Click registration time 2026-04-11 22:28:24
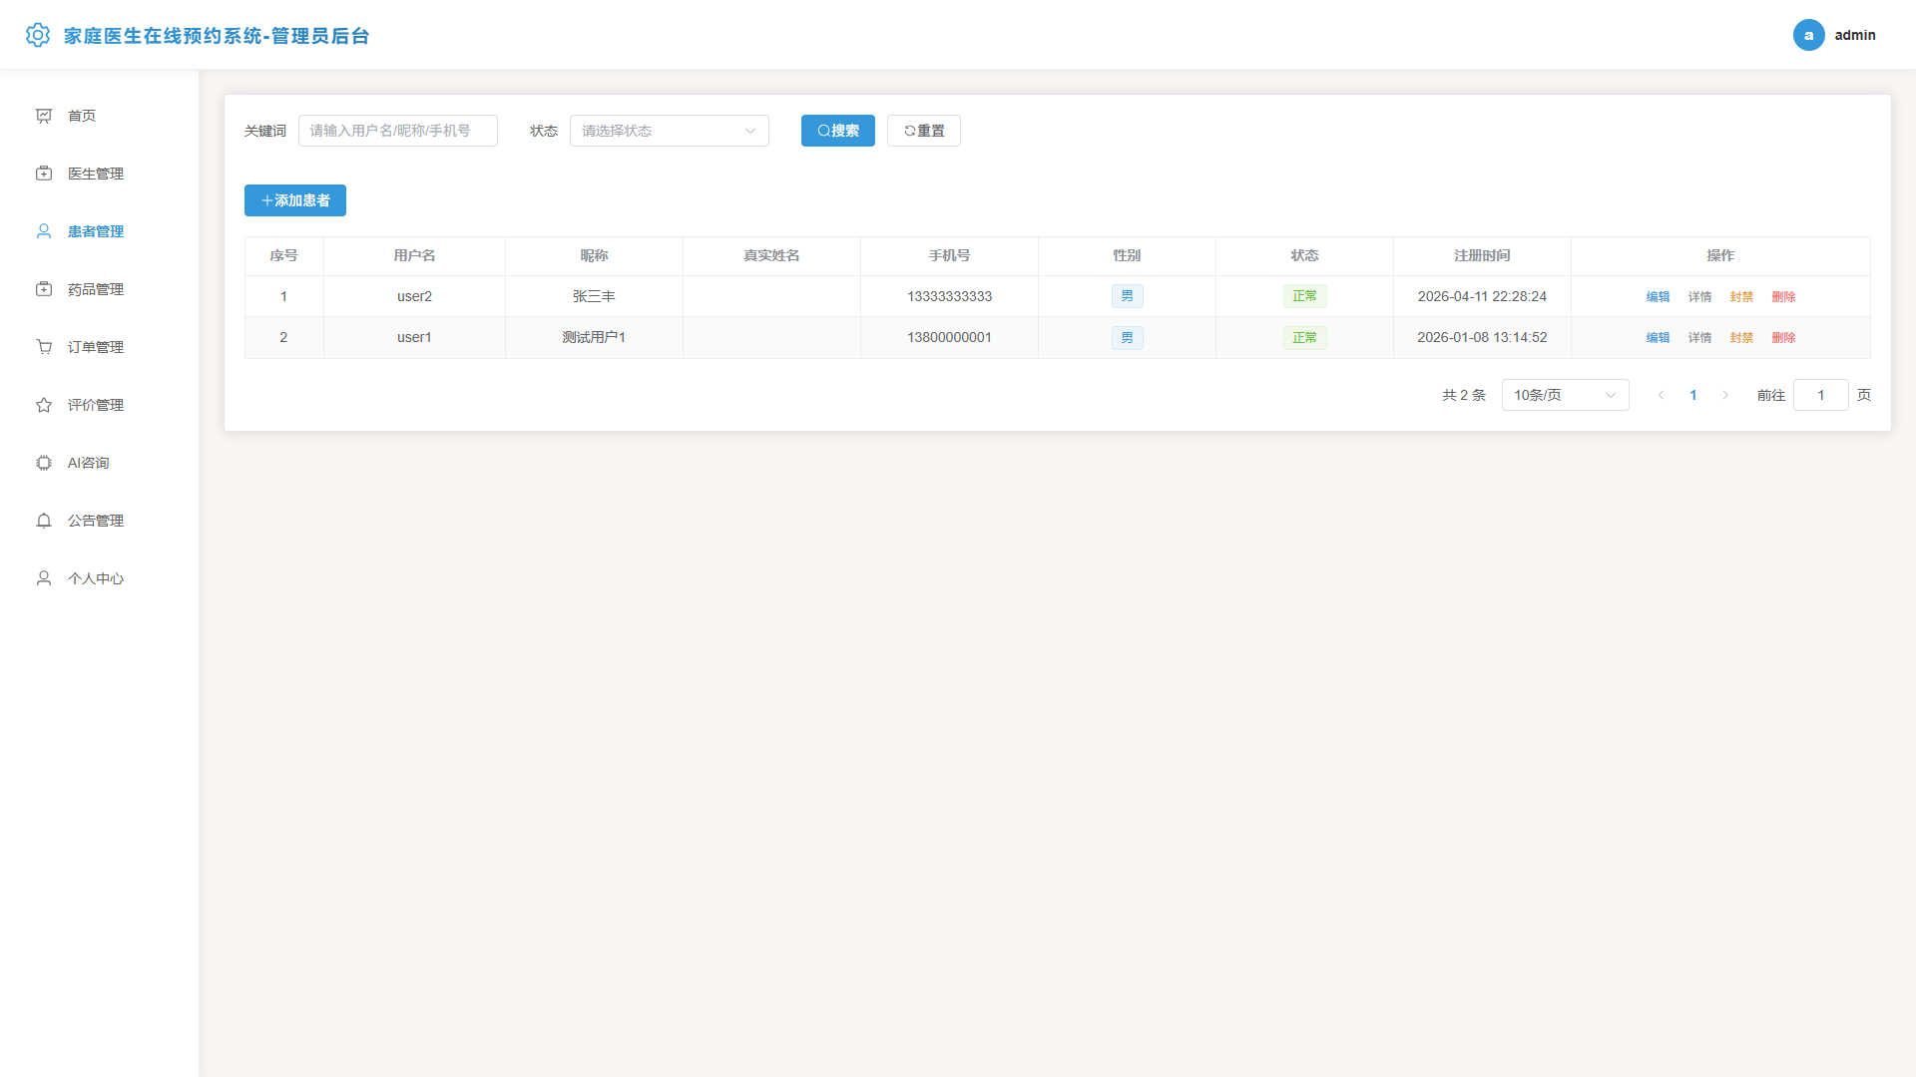The height and width of the screenshot is (1077, 1916). point(1482,296)
